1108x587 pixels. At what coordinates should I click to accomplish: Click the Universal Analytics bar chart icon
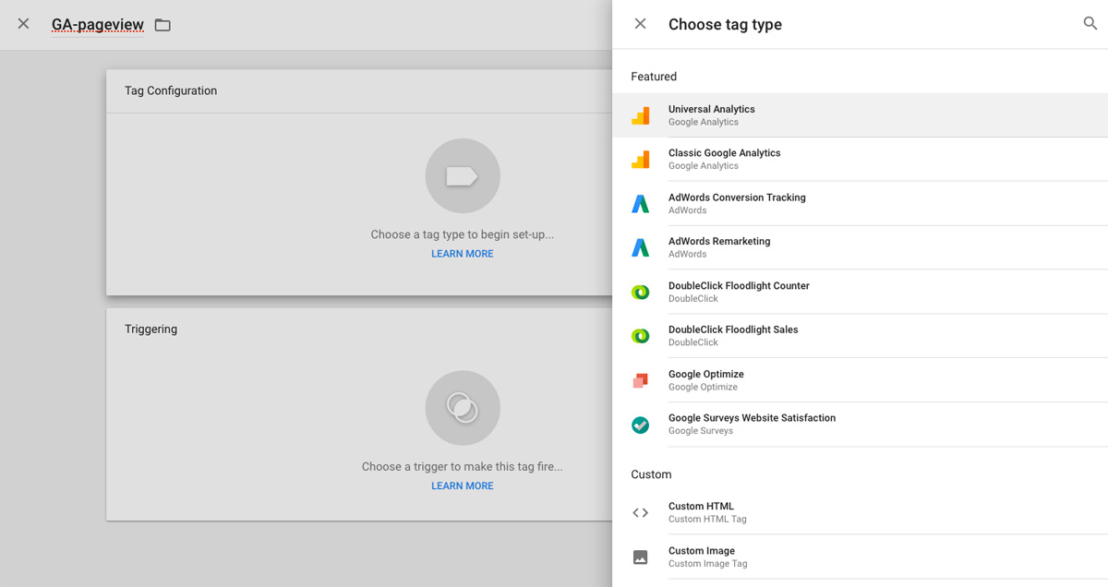click(x=640, y=115)
